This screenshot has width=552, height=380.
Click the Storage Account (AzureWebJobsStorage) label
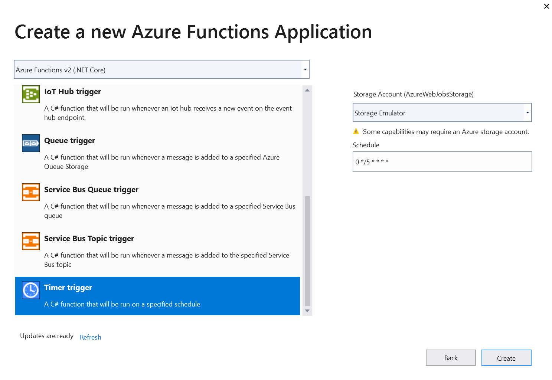point(414,94)
